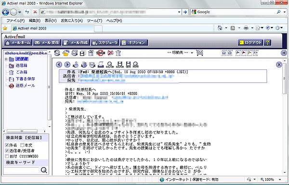
Task: Open the 表示(V) menu
Action: coord(51,20)
